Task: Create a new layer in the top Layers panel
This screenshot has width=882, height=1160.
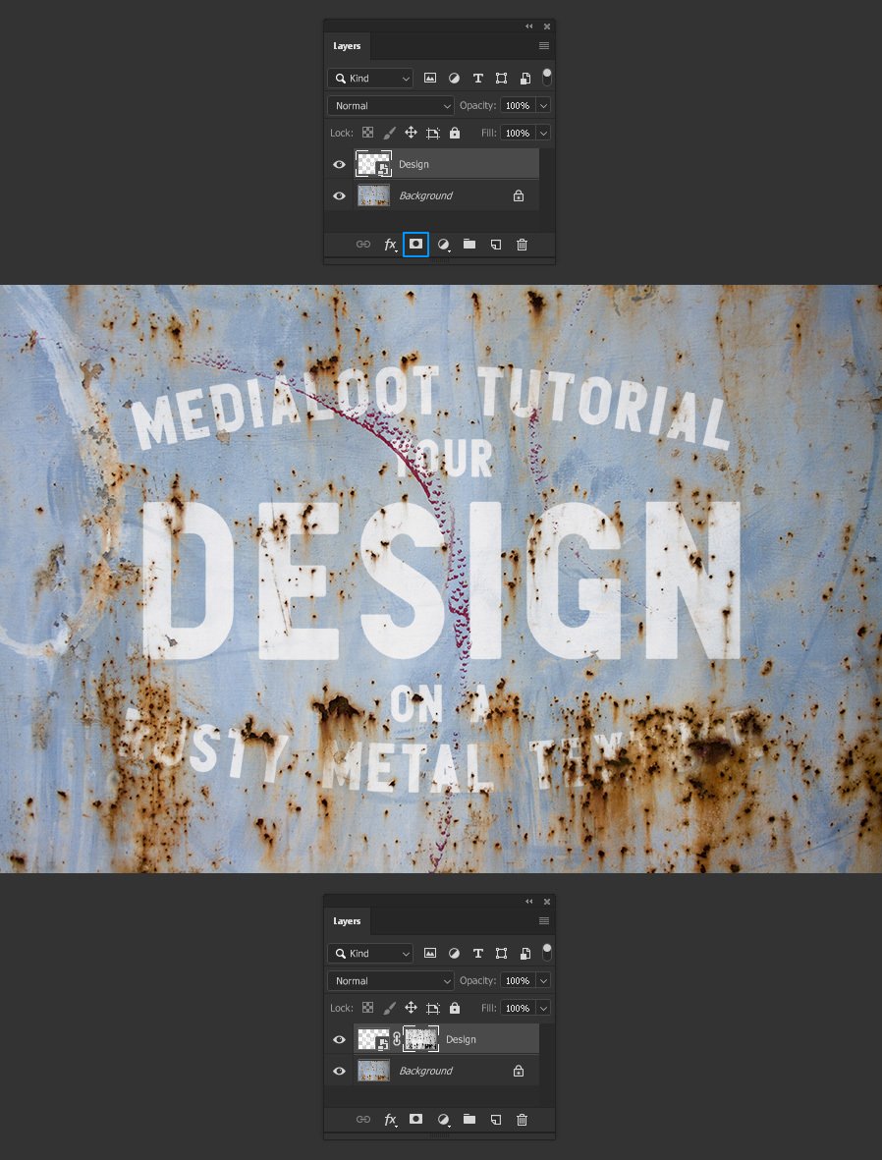Action: (x=496, y=245)
